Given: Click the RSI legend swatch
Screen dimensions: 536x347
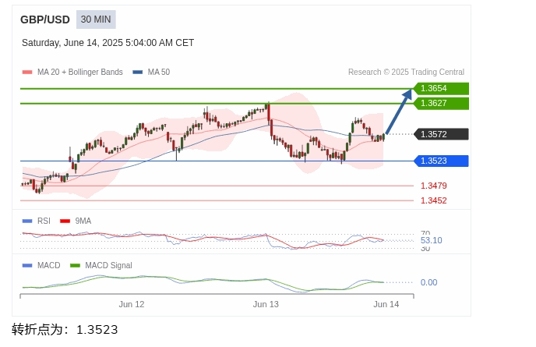Looking at the screenshot, I should [27, 221].
